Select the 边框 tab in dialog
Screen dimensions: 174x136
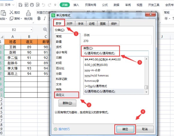point(92,24)
